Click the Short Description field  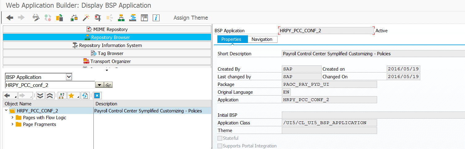click(373, 54)
